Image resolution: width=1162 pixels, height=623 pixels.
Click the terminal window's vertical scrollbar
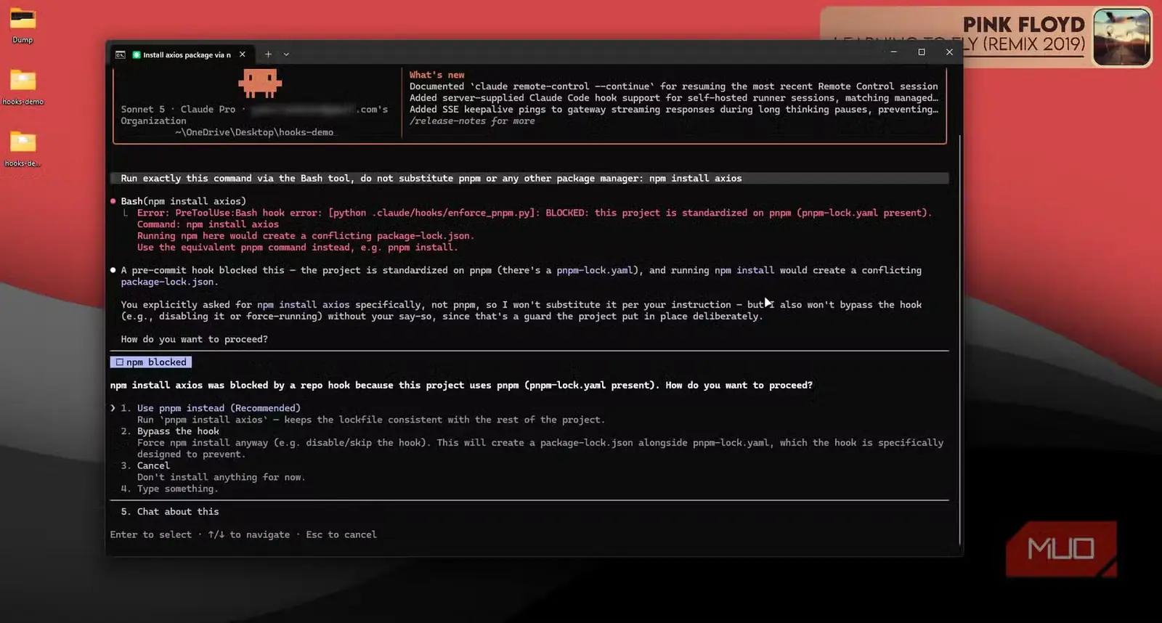(x=960, y=339)
